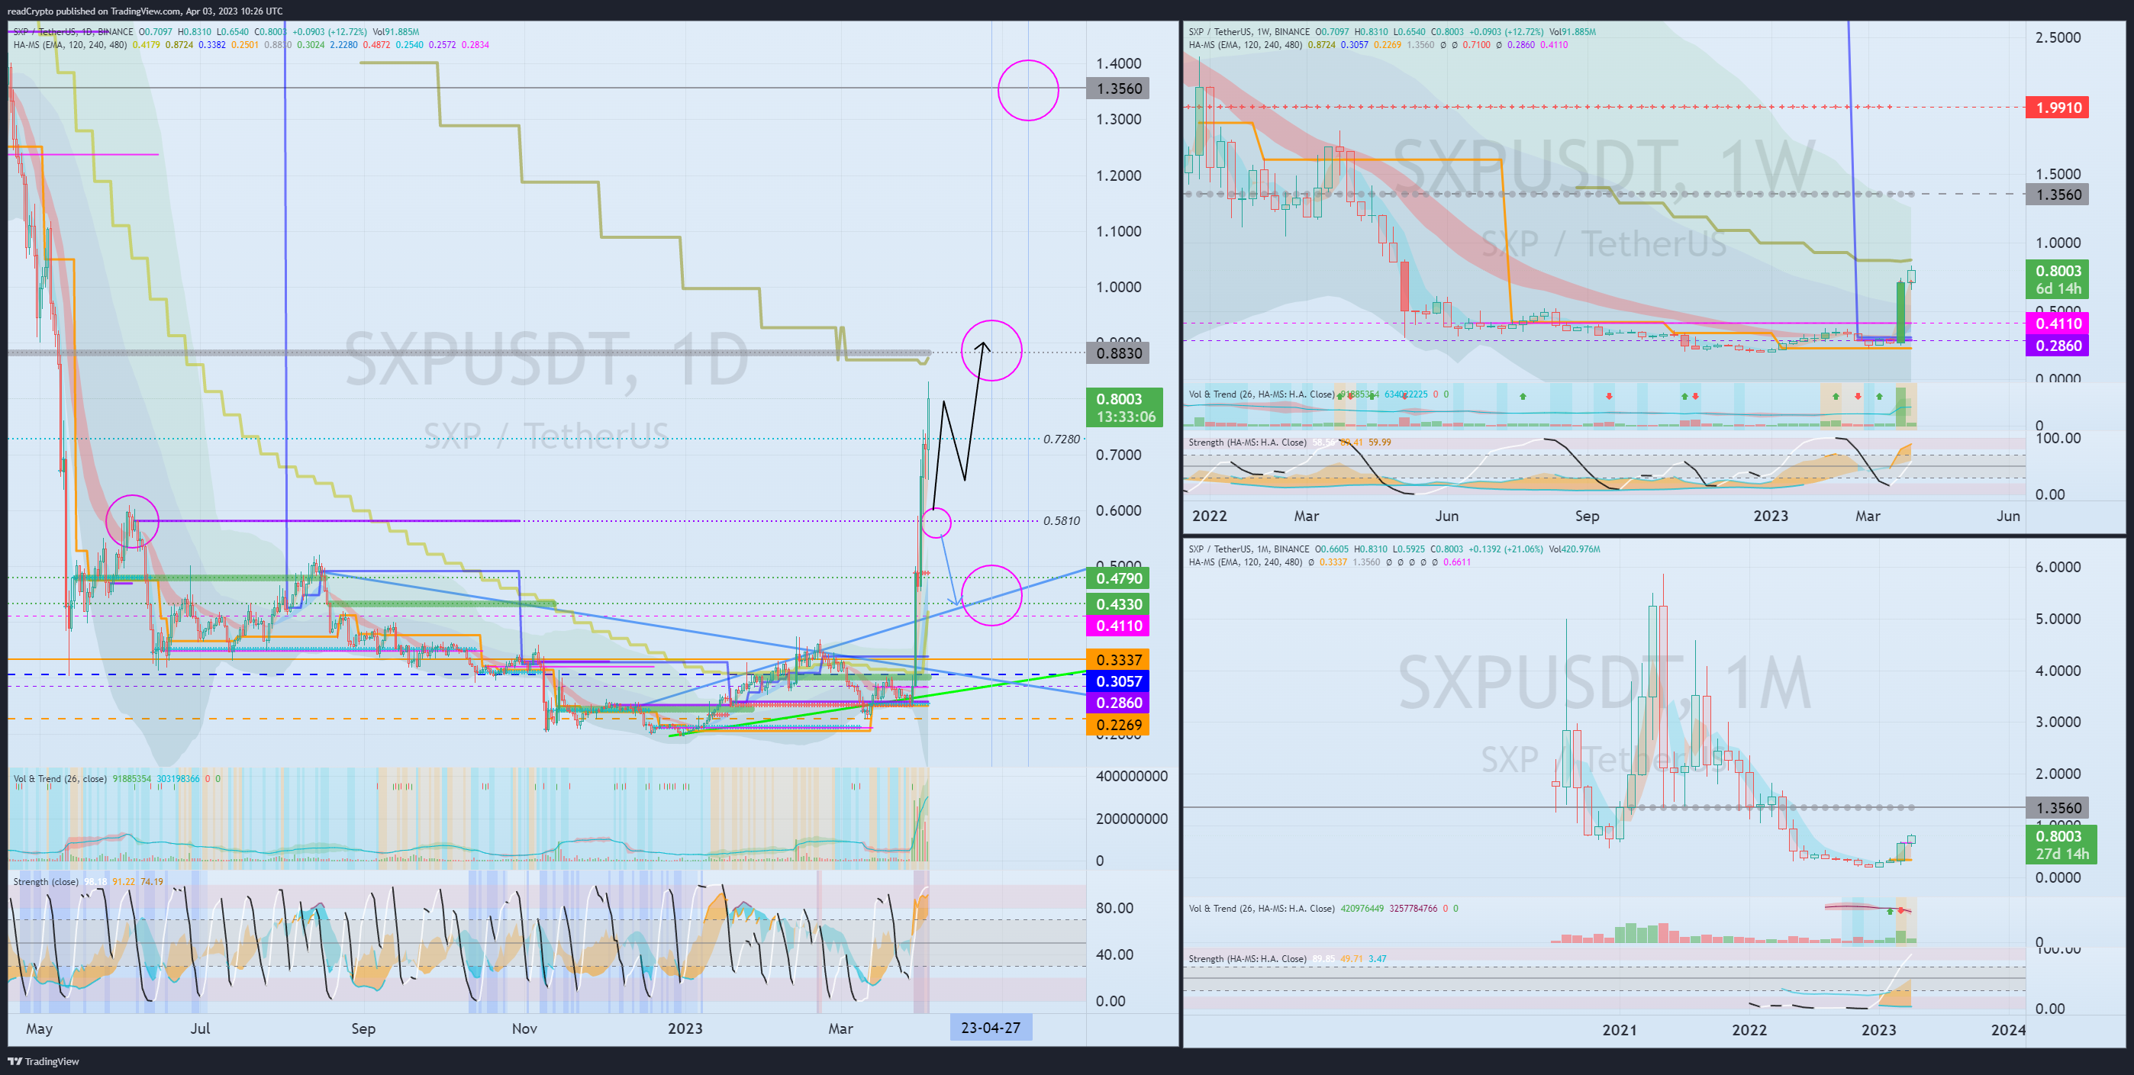Click the 2023 label on 1D time axis
This screenshot has width=2134, height=1075.
tap(685, 1028)
